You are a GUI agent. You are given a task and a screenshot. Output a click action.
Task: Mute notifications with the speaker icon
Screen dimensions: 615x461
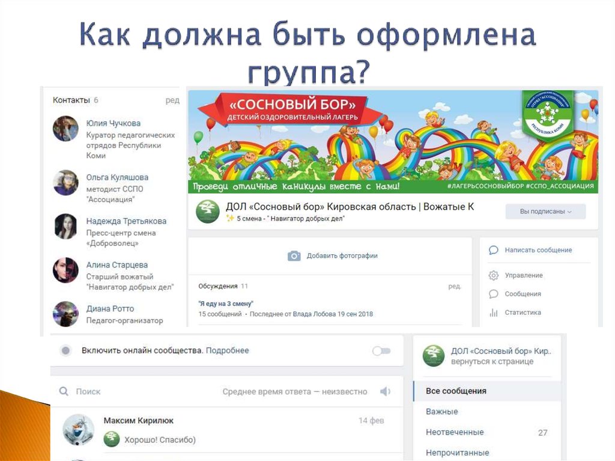(385, 391)
